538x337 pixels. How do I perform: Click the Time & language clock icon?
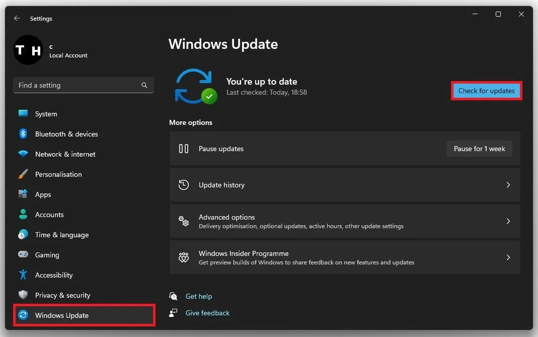pos(23,235)
